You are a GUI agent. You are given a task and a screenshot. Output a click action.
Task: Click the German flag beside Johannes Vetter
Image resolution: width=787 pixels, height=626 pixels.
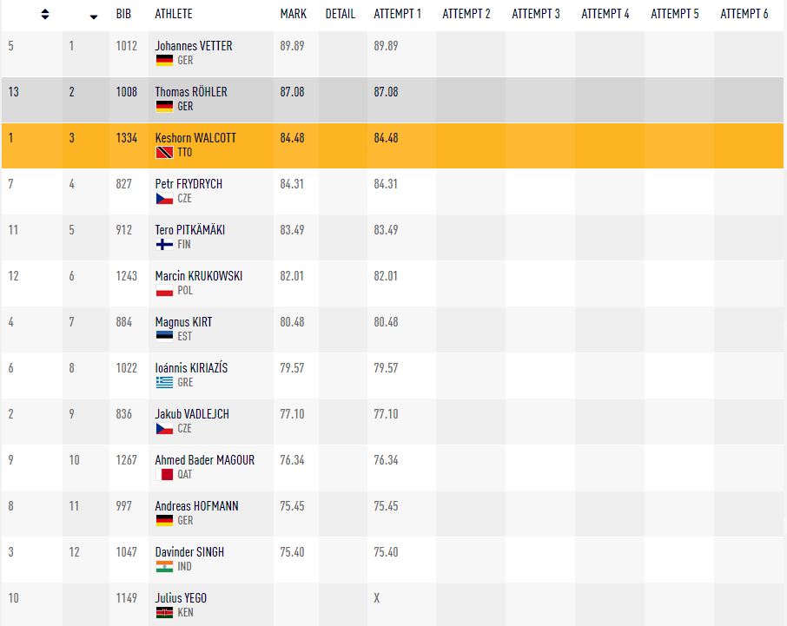click(164, 61)
